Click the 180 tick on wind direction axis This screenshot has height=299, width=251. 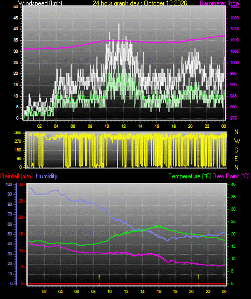18,150
